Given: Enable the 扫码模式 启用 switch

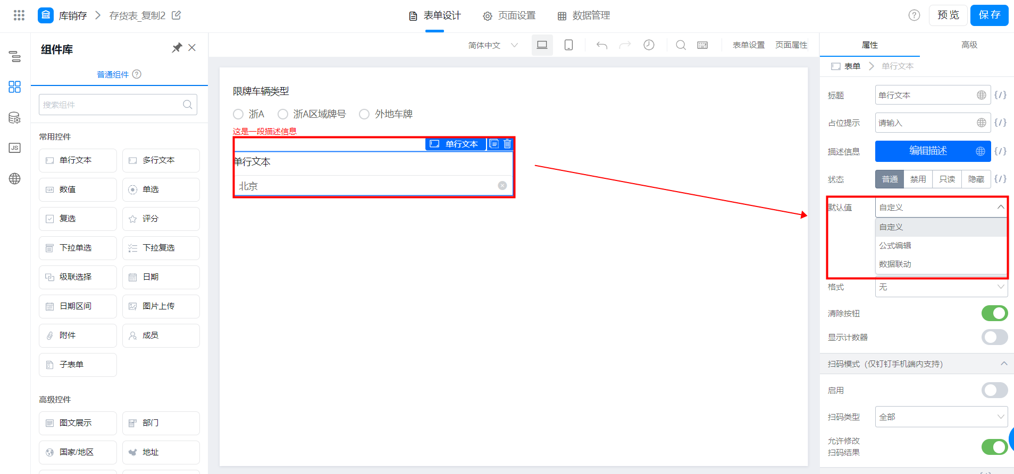Looking at the screenshot, I should pyautogui.click(x=994, y=390).
